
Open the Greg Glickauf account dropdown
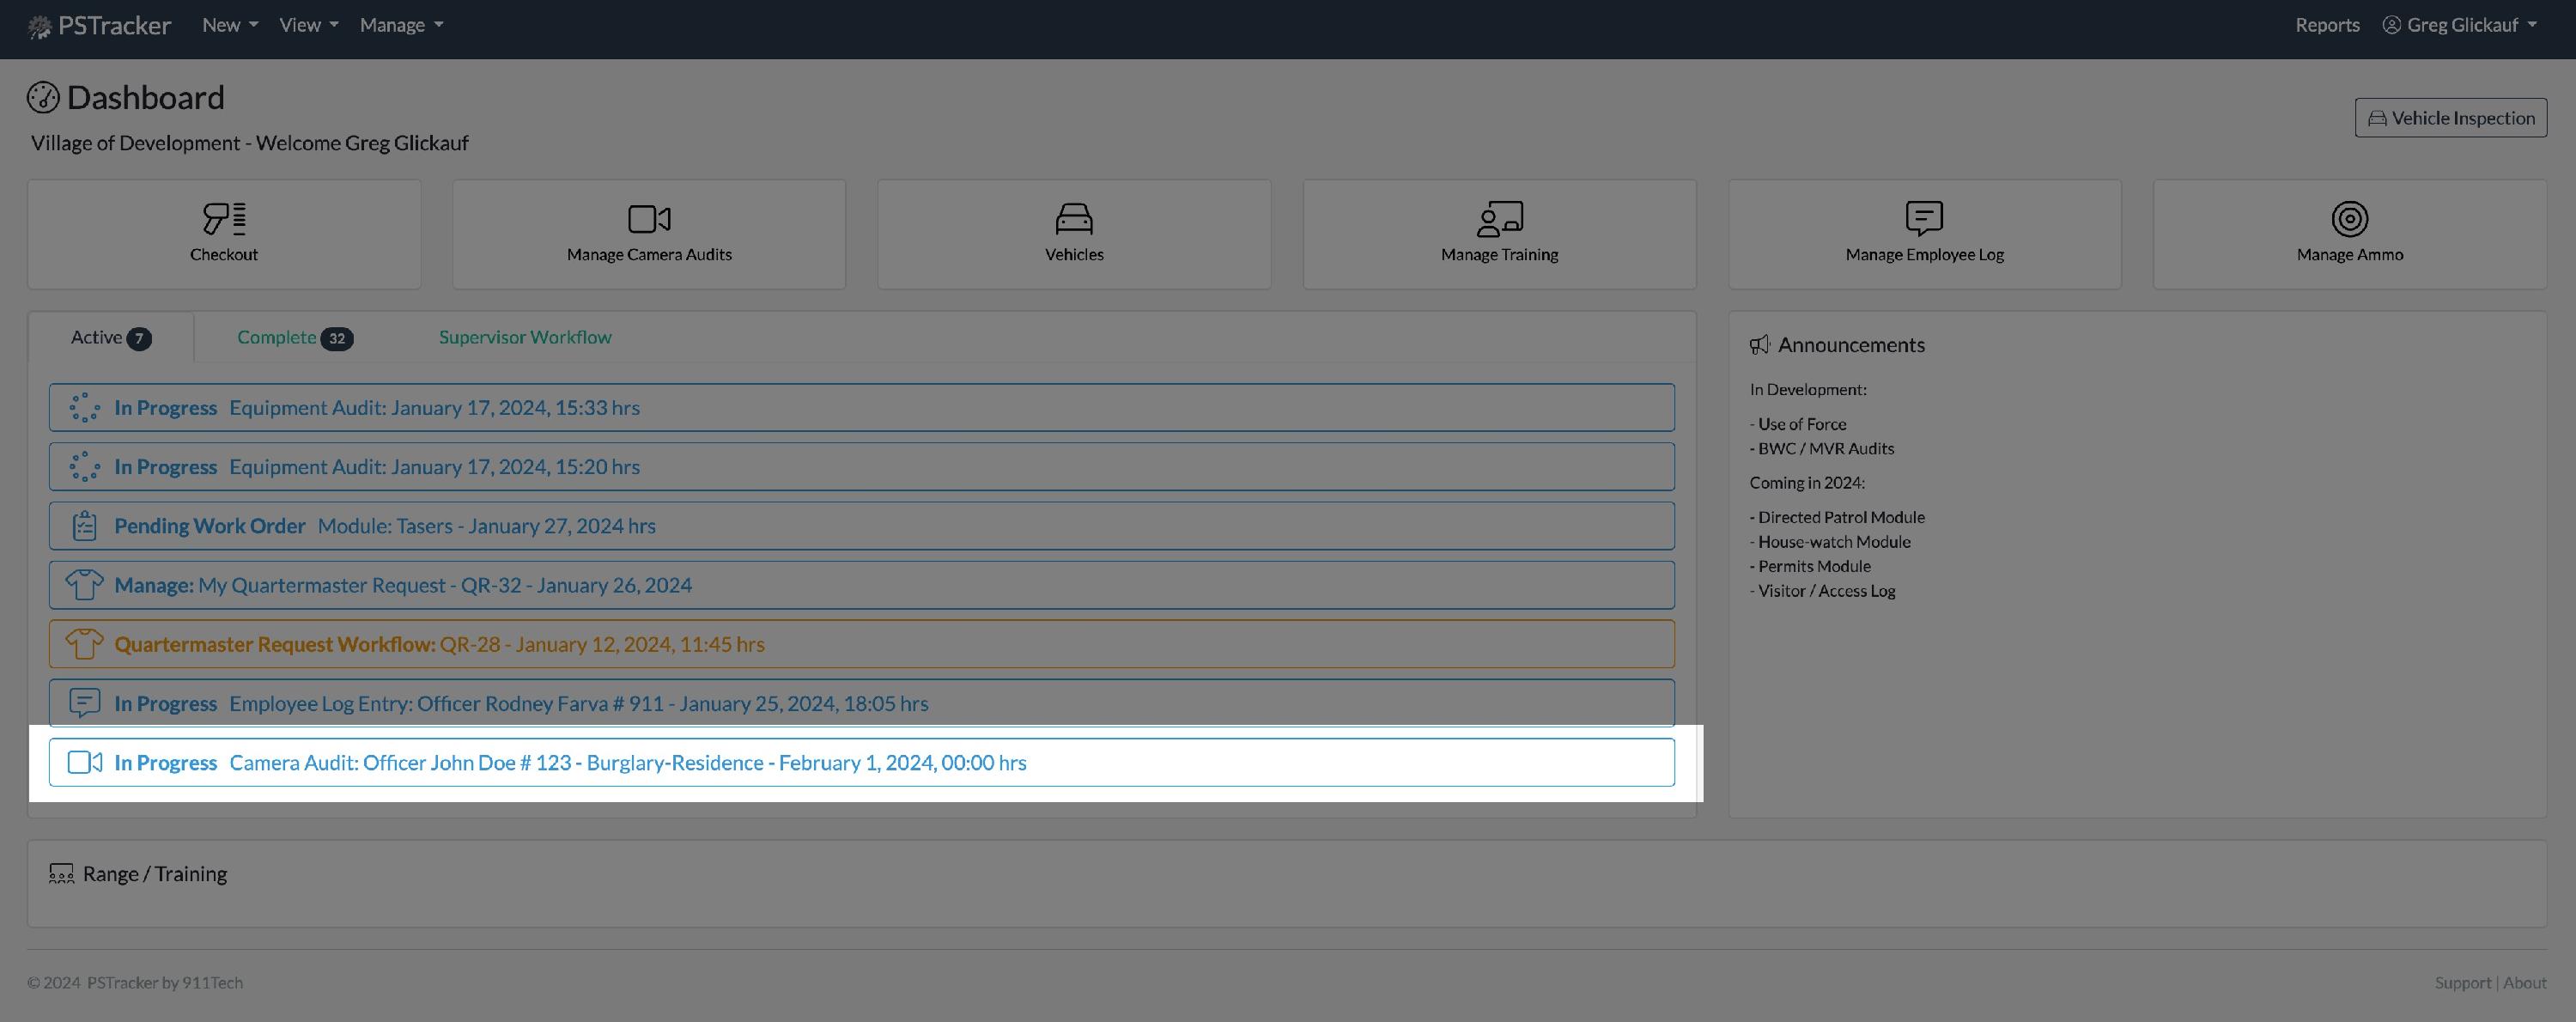click(x=2460, y=25)
